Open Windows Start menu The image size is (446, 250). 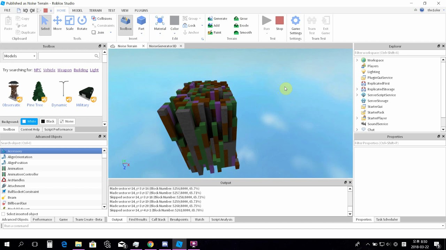7,244
